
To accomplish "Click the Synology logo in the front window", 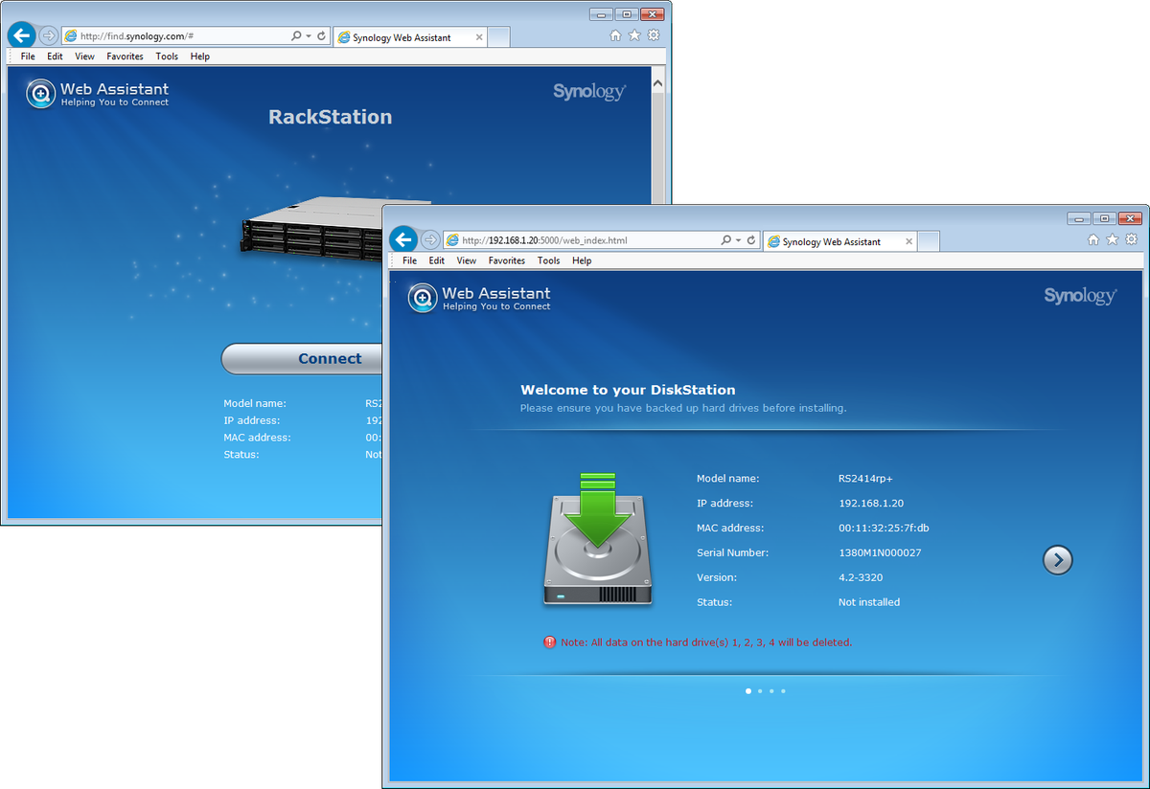I will pos(1081,295).
